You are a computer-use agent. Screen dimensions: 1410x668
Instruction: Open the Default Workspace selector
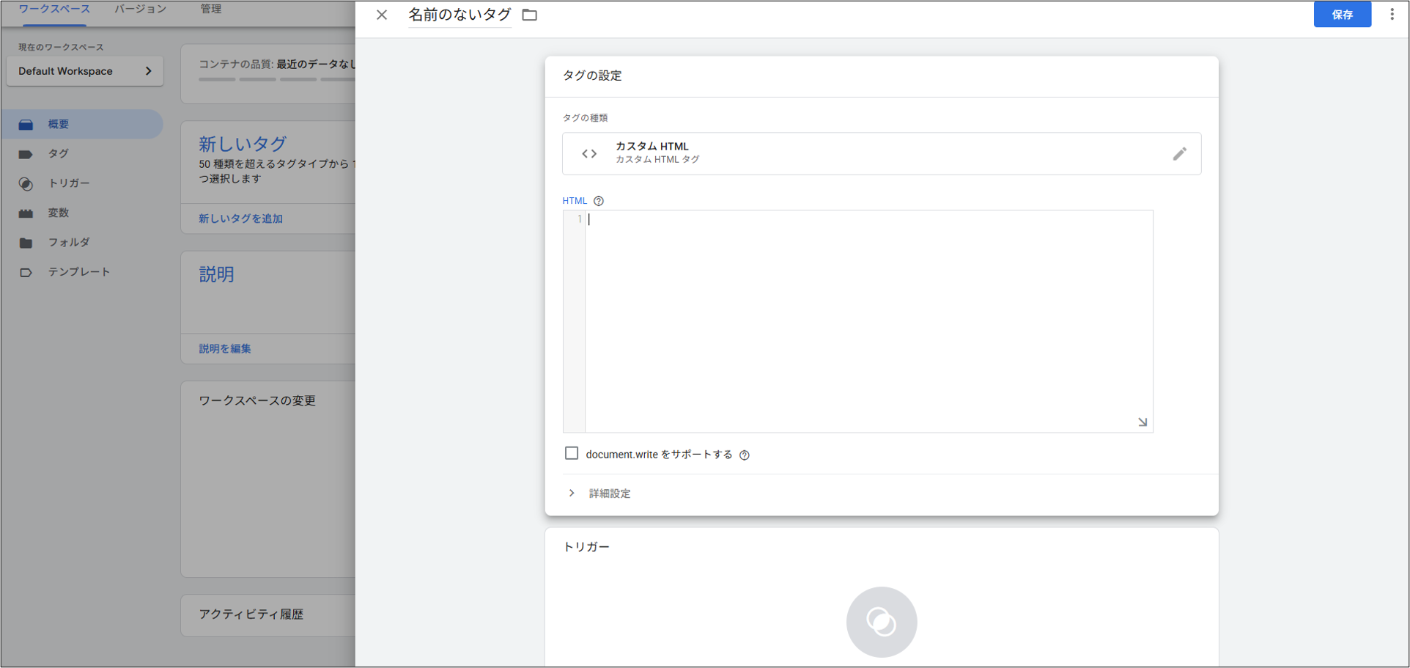(85, 71)
